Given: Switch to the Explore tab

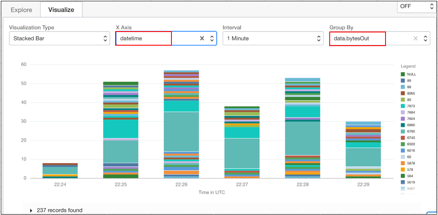Looking at the screenshot, I should pyautogui.click(x=21, y=10).
